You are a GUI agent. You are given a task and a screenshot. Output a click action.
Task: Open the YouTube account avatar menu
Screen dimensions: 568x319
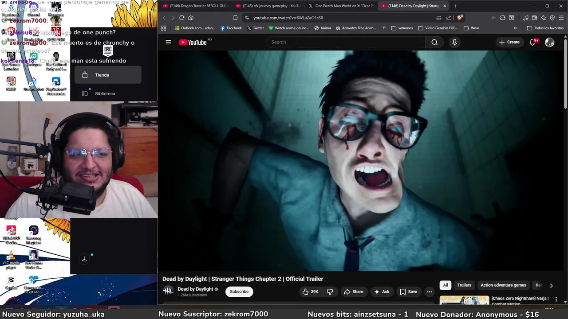point(550,42)
